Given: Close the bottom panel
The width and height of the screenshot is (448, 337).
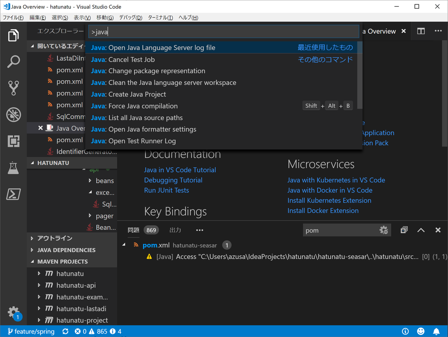Looking at the screenshot, I should [x=437, y=230].
